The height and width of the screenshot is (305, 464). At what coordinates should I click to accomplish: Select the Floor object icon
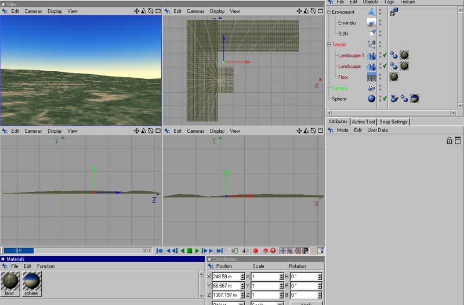tap(371, 77)
